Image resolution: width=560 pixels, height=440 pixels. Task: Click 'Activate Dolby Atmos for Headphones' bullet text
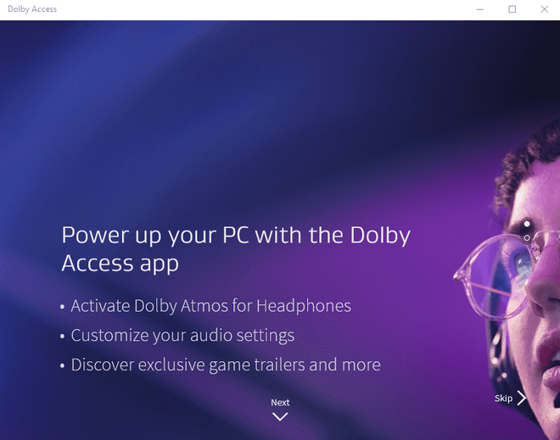click(x=210, y=306)
